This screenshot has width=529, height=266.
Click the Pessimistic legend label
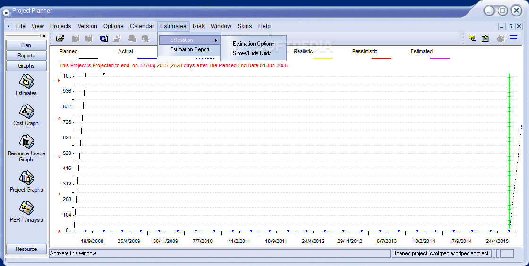coord(365,51)
